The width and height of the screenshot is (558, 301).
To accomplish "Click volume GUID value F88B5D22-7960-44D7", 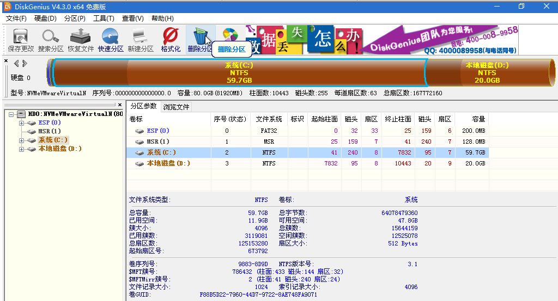I will (258, 294).
